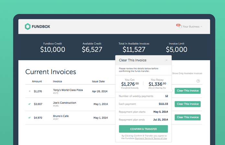Select the gray status dot next to $1,276
Screen dimensions: 225x145
point(30,91)
